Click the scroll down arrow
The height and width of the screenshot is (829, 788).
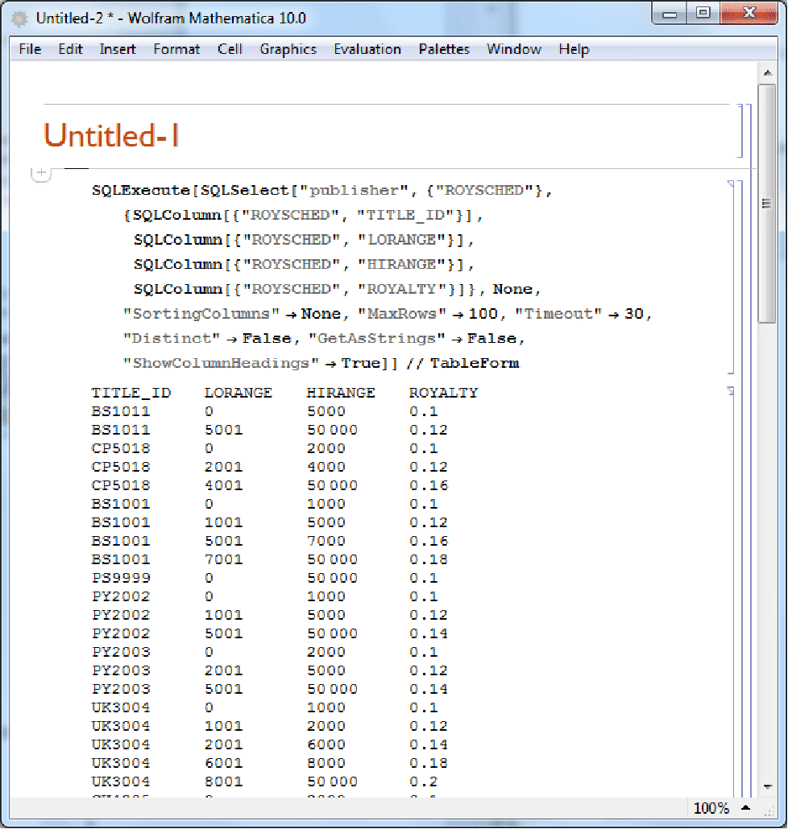point(766,786)
